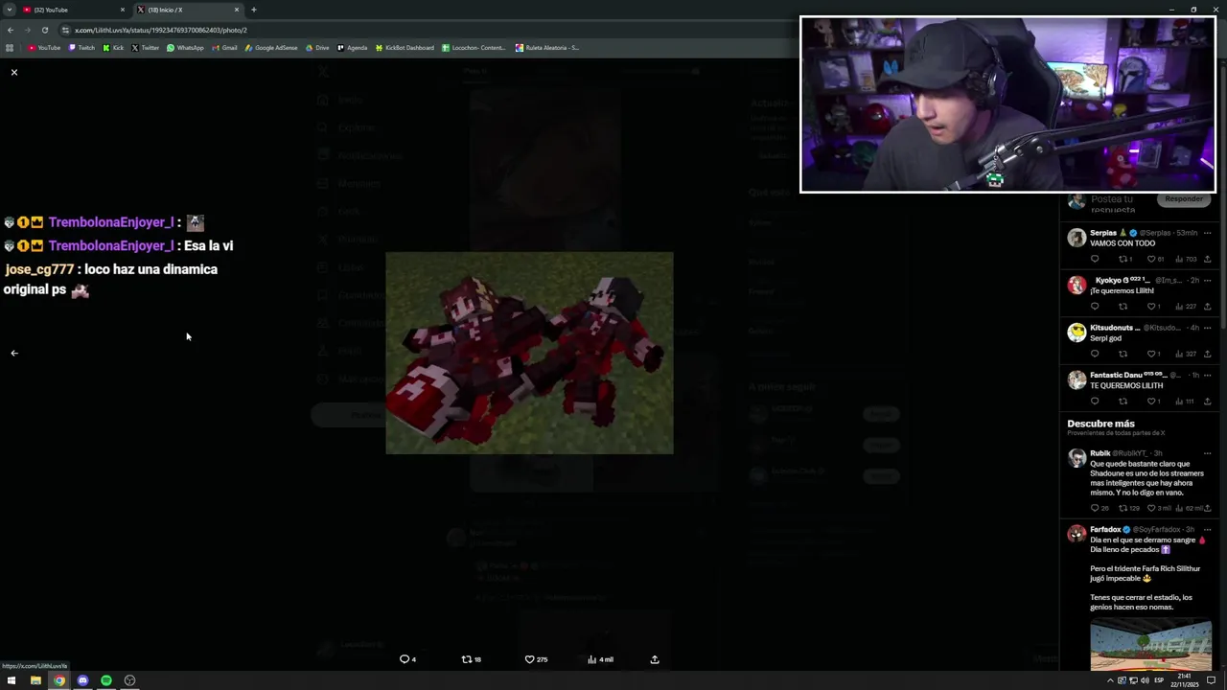Repost Rubik's post showing 129
Screen dimensions: 1227x690
coord(1130,508)
